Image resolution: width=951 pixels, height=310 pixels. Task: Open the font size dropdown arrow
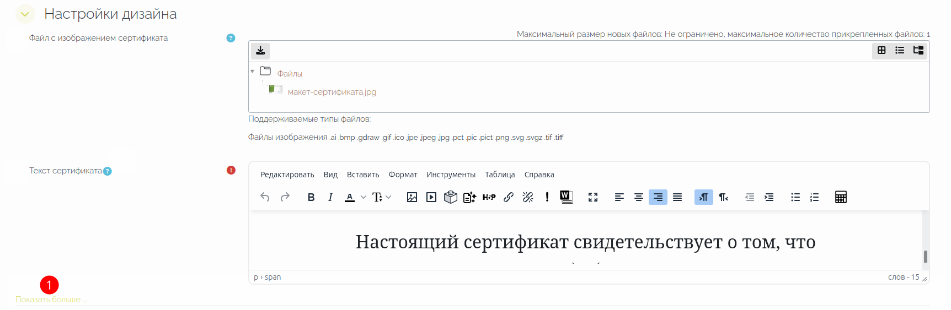pos(388,197)
